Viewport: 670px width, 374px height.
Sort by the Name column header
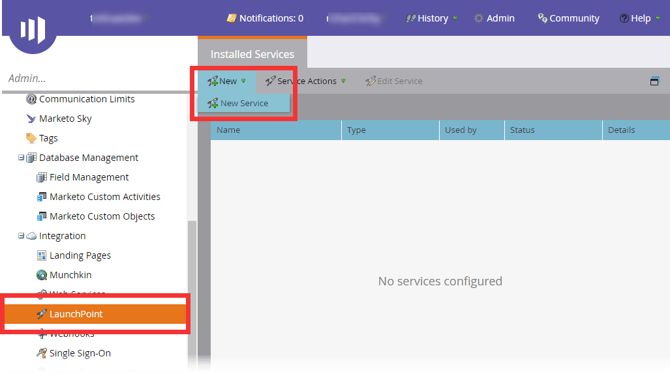[276, 130]
